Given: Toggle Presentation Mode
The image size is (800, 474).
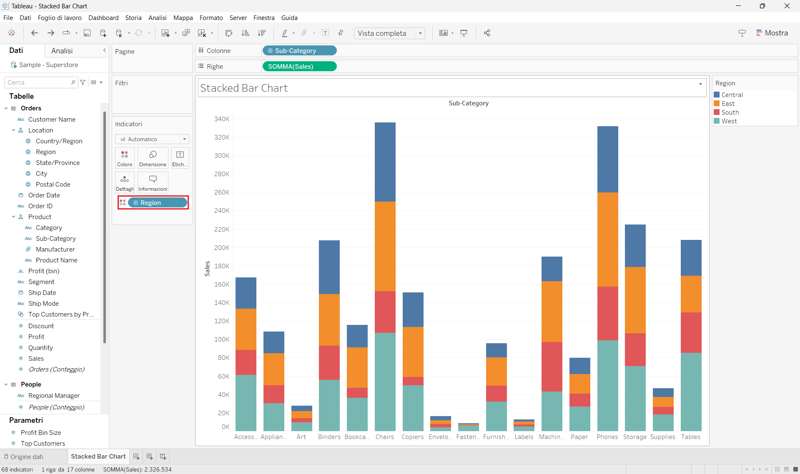Looking at the screenshot, I should [464, 33].
